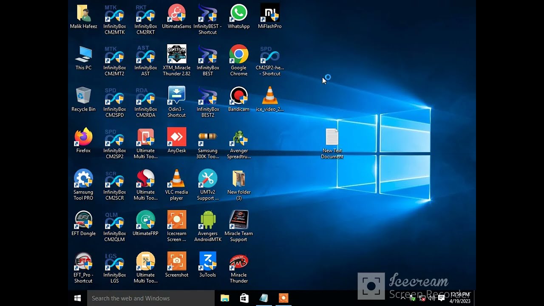The height and width of the screenshot is (306, 544).
Task: Select the InfinityBox CM2SCR shortcut
Action: (114, 185)
